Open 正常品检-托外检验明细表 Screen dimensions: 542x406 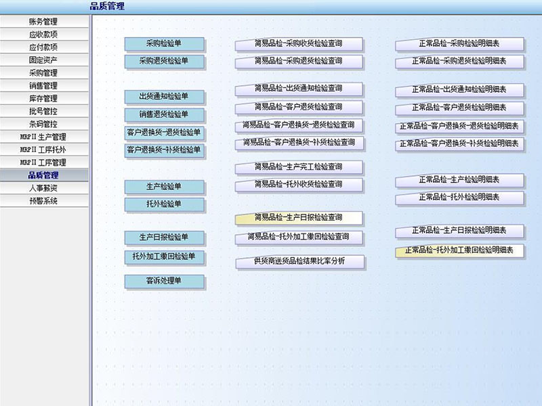[x=459, y=198]
